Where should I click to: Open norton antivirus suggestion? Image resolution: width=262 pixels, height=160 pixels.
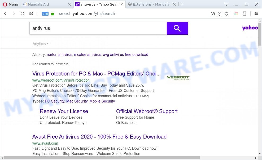click(x=59, y=55)
